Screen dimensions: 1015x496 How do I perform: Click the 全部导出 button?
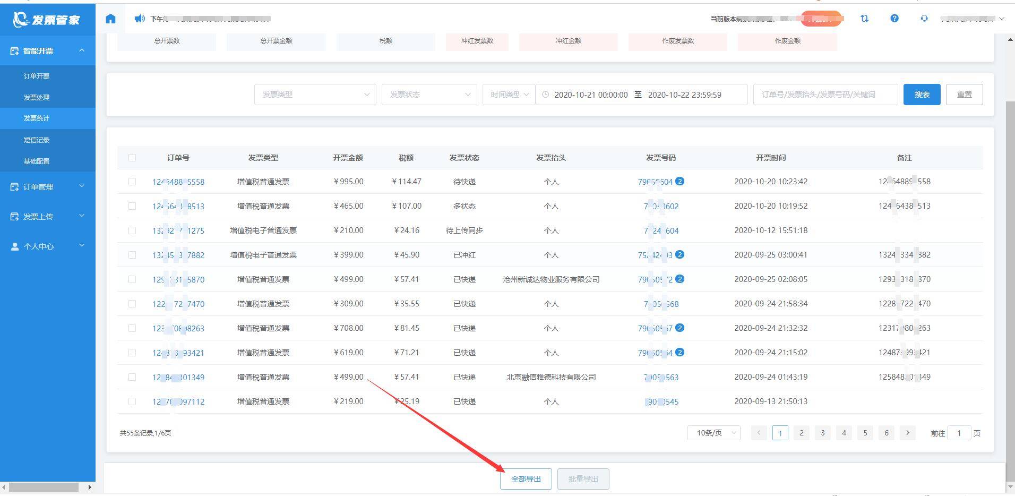pos(526,479)
